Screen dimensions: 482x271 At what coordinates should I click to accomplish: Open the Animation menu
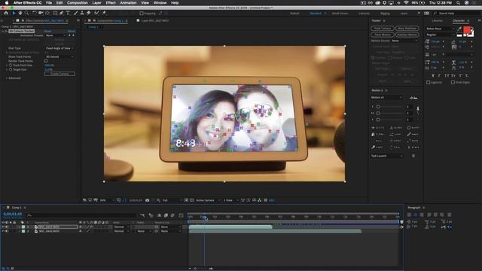point(128,3)
